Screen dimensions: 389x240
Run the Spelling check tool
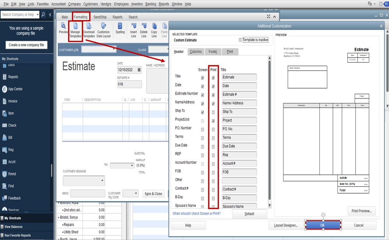(x=120, y=28)
